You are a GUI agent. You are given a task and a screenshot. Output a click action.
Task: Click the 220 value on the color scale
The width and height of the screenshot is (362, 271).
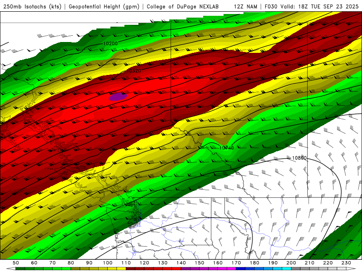[328, 263]
